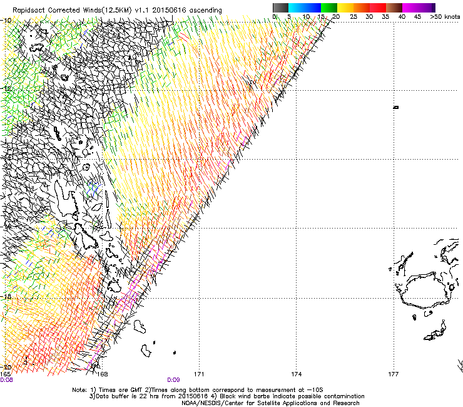Click the "Data buffer is 22 hrs" note line
Image resolution: width=463 pixels, height=407 pixels.
pos(226,396)
